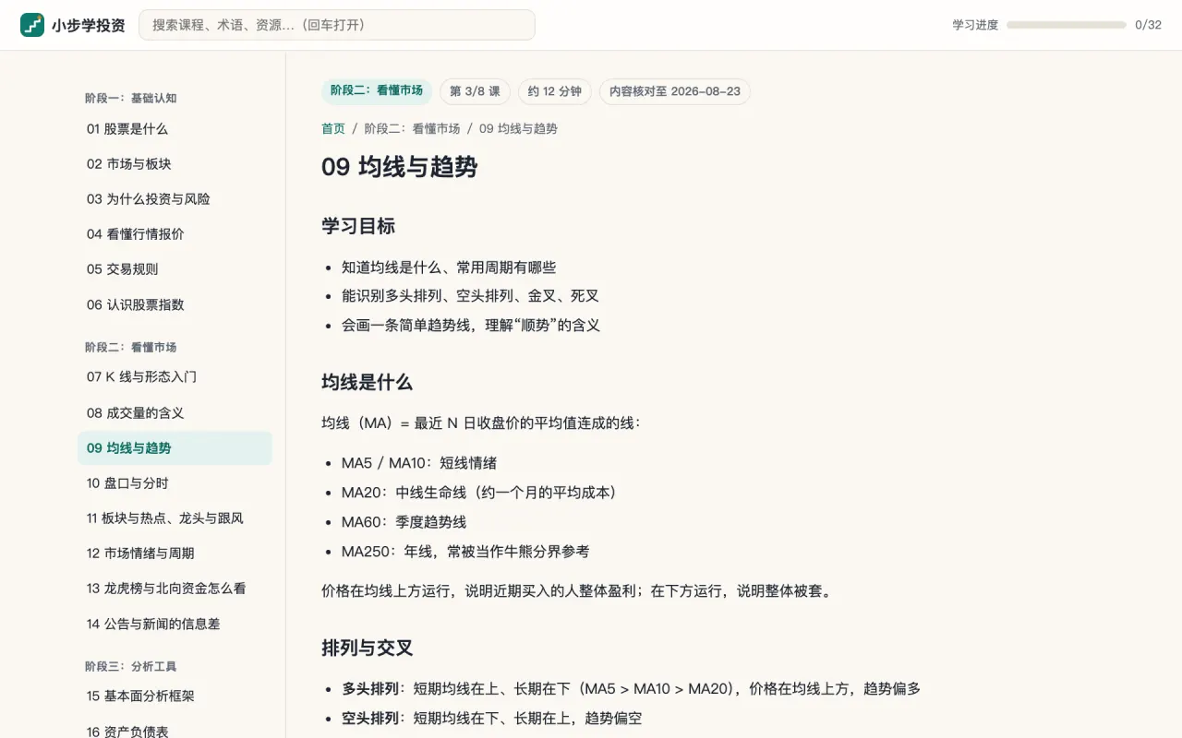Go to lesson 03 为什么投资与风险
1182x738 pixels.
tap(175, 199)
